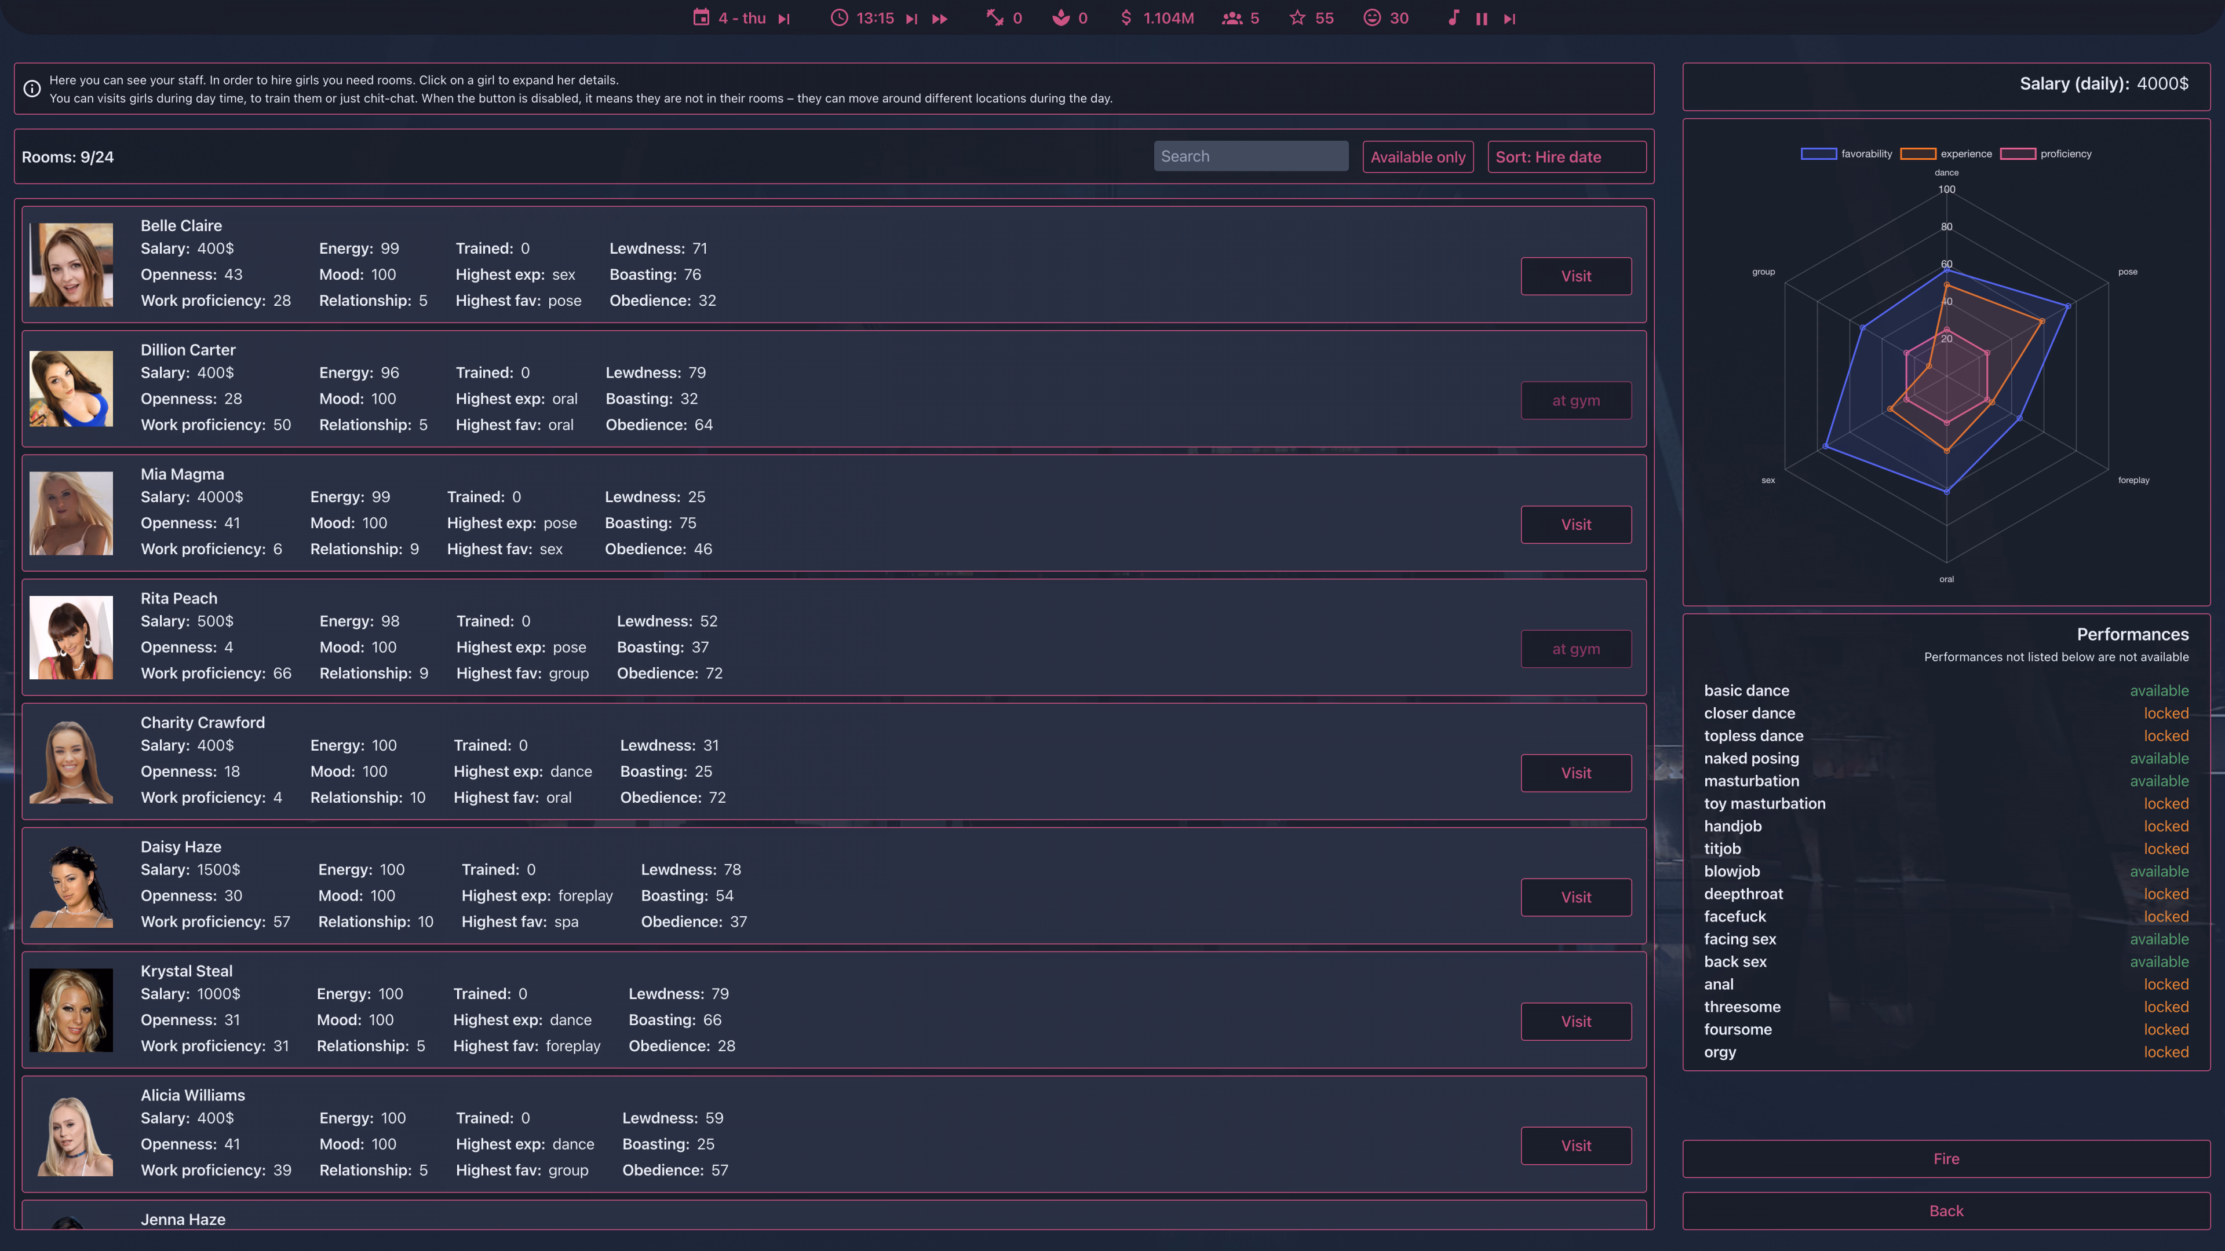This screenshot has height=1251, width=2225.
Task: Go Back from staff screen
Action: pos(1946,1211)
